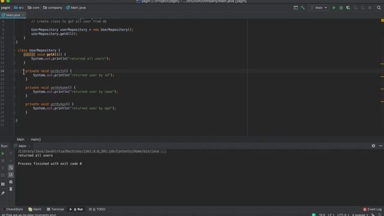Click the userRepository.getAll() call line
Viewport: 384px width, 216px height.
point(54,34)
